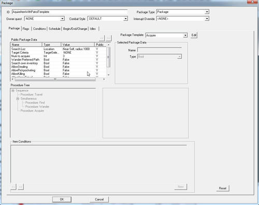Click the scroll left arrow of data list
Screen dimensions: 259x205
click(x=12, y=79)
